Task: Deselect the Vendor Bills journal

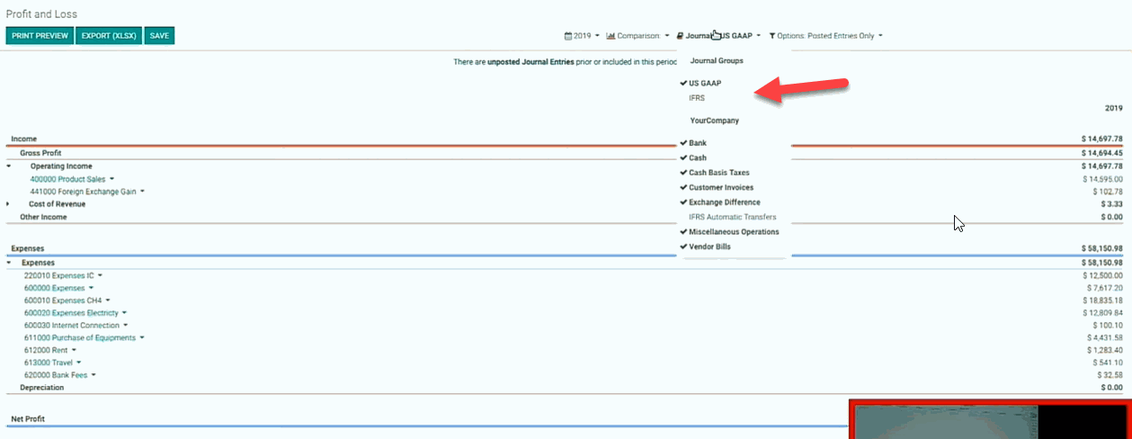Action: pyautogui.click(x=709, y=246)
